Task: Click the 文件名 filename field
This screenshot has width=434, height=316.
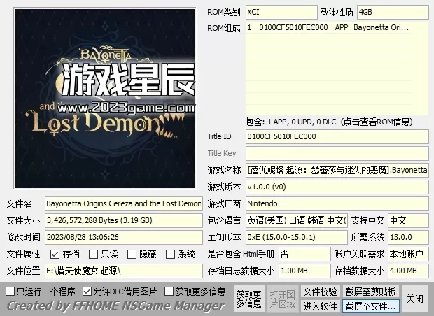Action: click(123, 203)
